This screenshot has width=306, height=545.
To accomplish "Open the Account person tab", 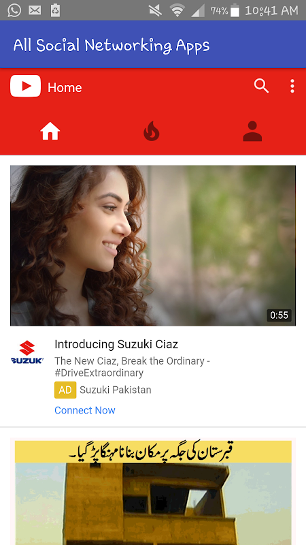I will [252, 131].
